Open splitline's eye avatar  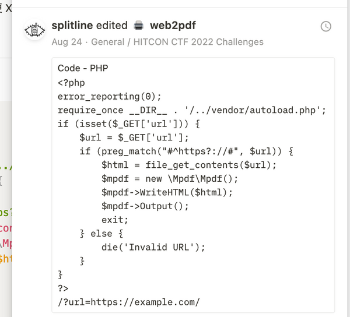click(34, 30)
